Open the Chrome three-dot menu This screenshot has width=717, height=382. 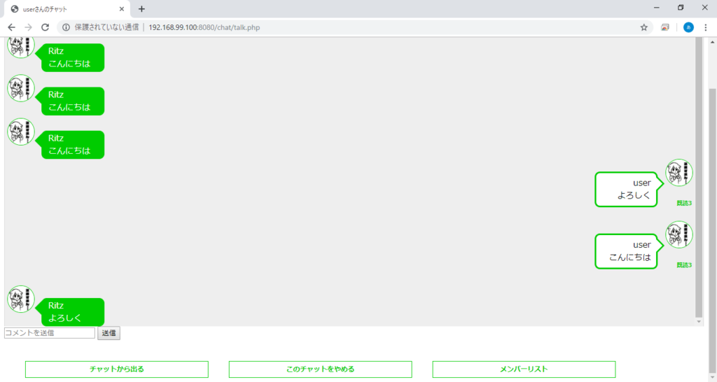[706, 27]
